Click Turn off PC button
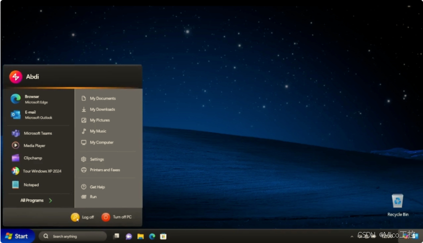 (116, 217)
